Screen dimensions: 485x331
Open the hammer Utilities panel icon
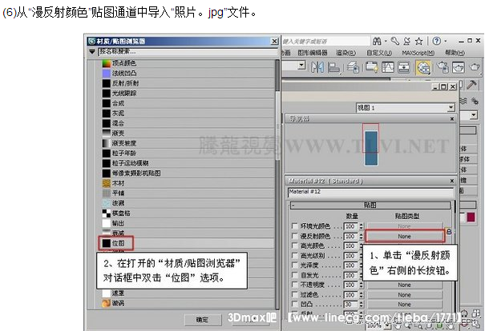tap(471, 85)
